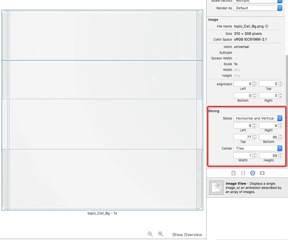This screenshot has height=240, width=288.
Task: Click the topic_Cell_Bg.png file name
Action: (x=249, y=26)
